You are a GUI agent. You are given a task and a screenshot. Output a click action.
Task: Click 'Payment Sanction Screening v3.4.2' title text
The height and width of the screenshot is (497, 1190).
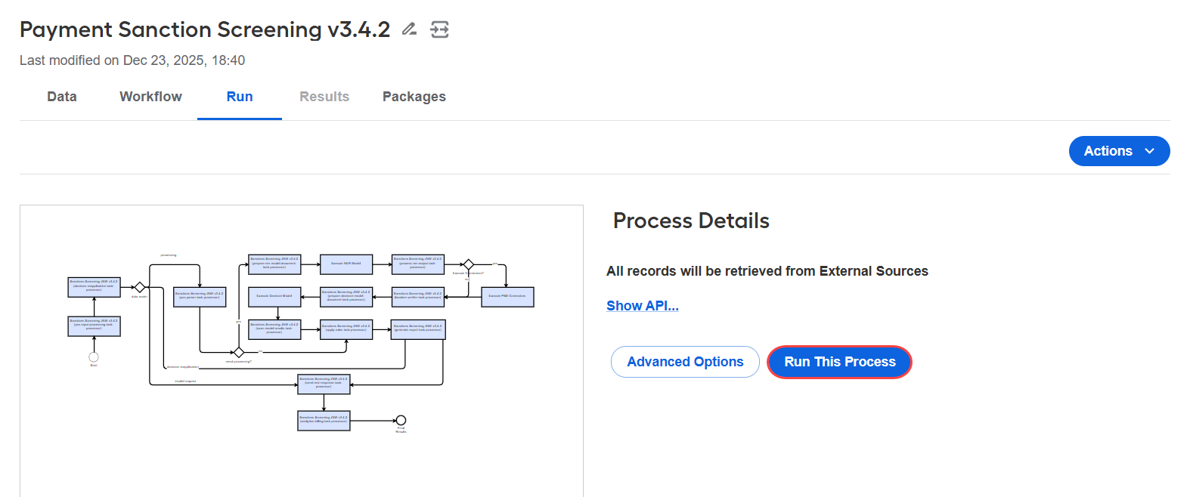(x=205, y=29)
